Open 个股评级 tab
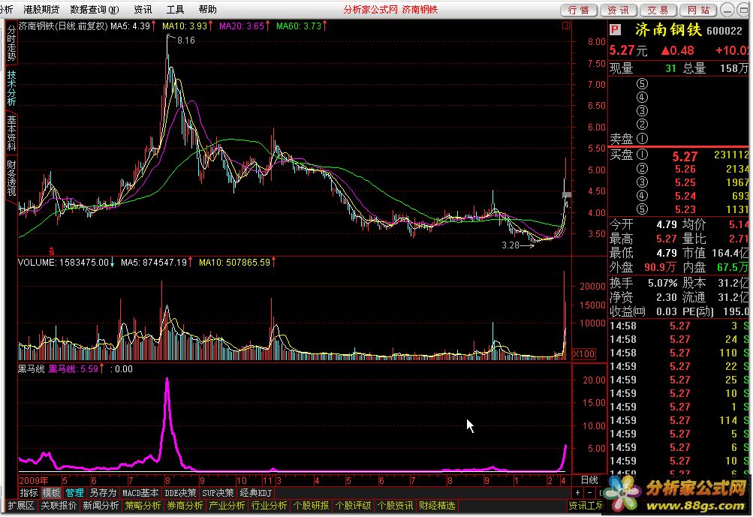Viewport: 753px width, 517px height. tap(354, 506)
